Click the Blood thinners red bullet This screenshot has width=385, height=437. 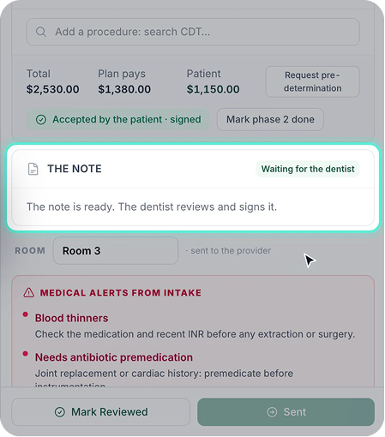26,314
